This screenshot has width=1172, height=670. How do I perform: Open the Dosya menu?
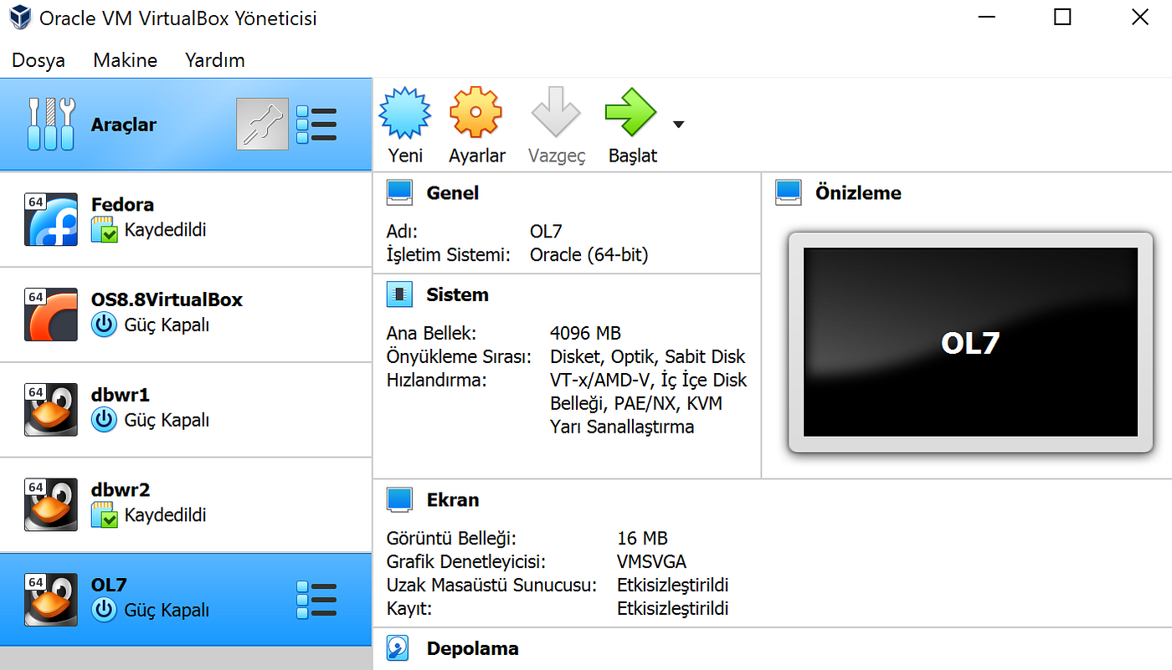click(x=39, y=60)
